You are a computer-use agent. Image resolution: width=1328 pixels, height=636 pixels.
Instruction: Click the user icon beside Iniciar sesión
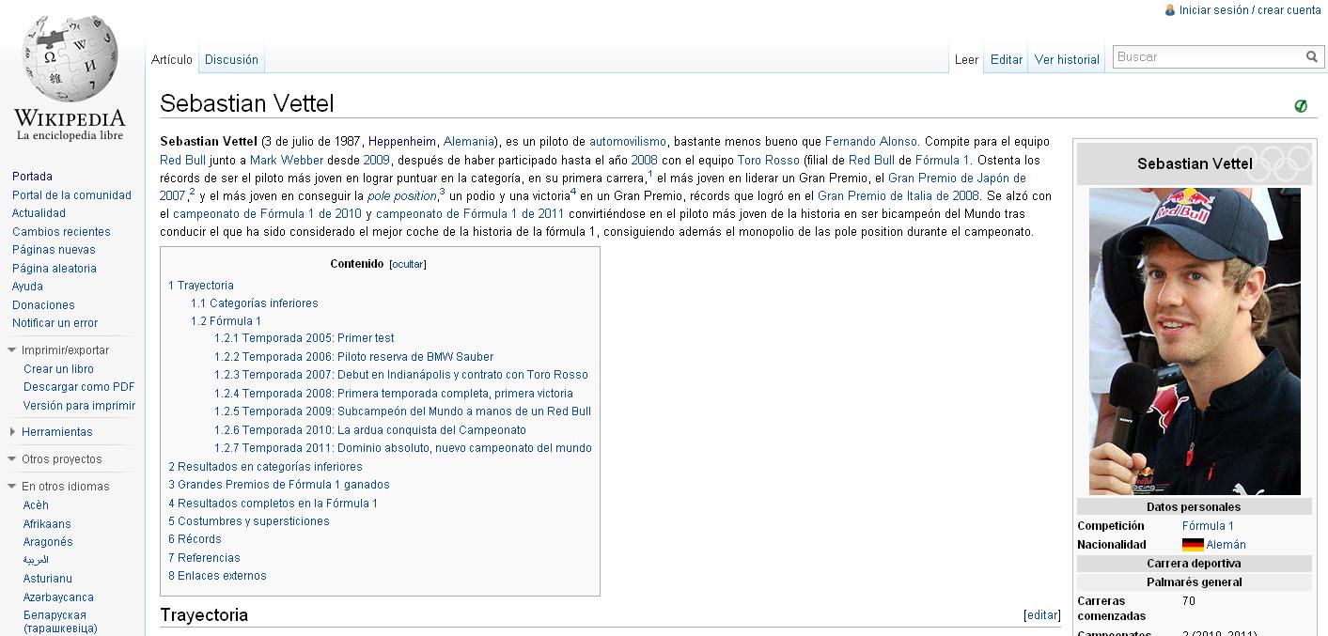tap(1170, 10)
